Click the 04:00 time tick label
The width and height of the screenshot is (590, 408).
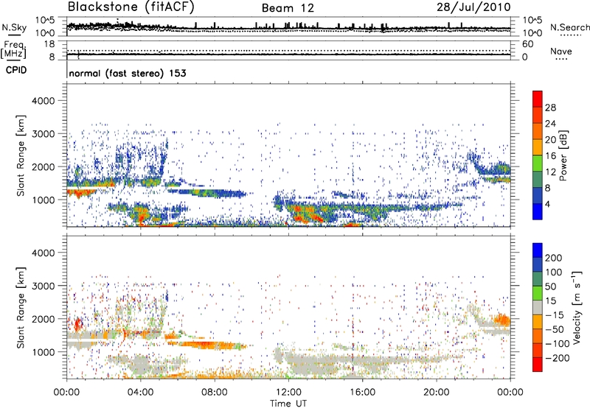pyautogui.click(x=140, y=393)
